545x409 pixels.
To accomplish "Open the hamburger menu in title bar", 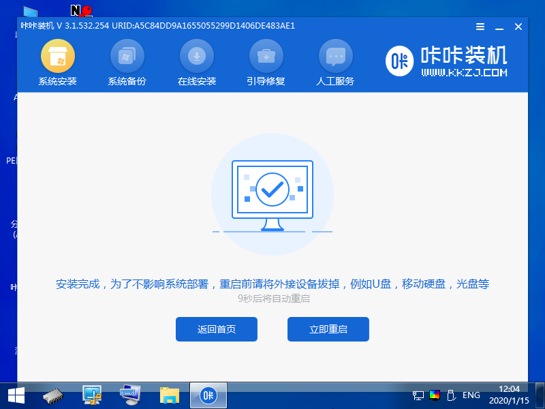I will (480, 27).
